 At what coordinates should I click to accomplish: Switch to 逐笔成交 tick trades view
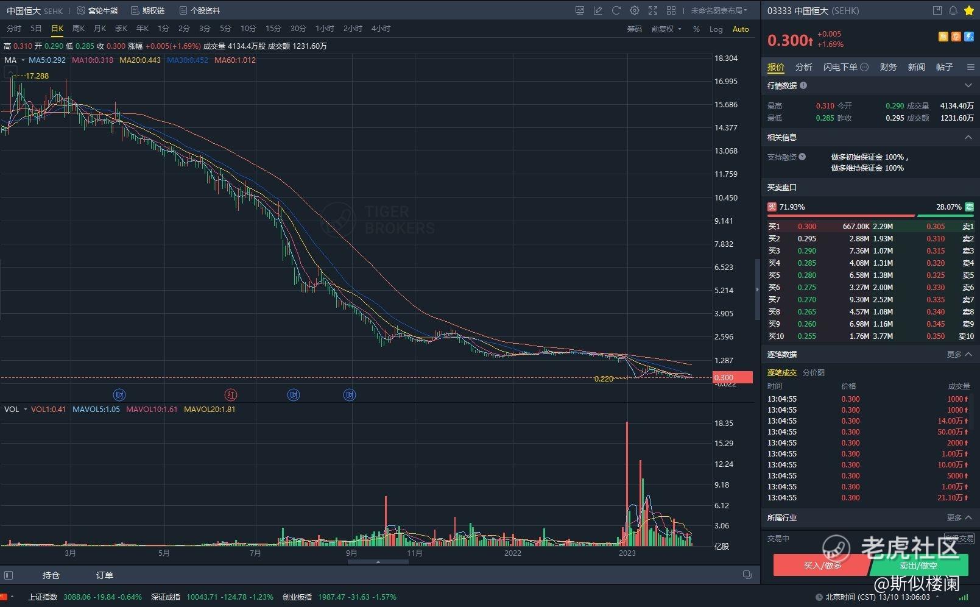781,372
